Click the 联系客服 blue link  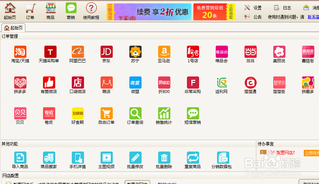point(313,17)
